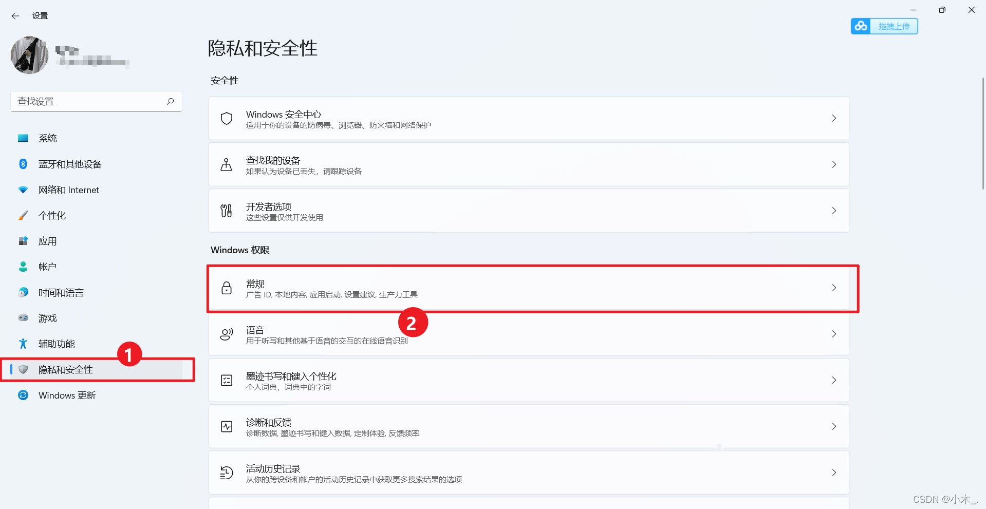Expand 活动历史记录 chevron
The height and width of the screenshot is (509, 986).
tap(834, 473)
